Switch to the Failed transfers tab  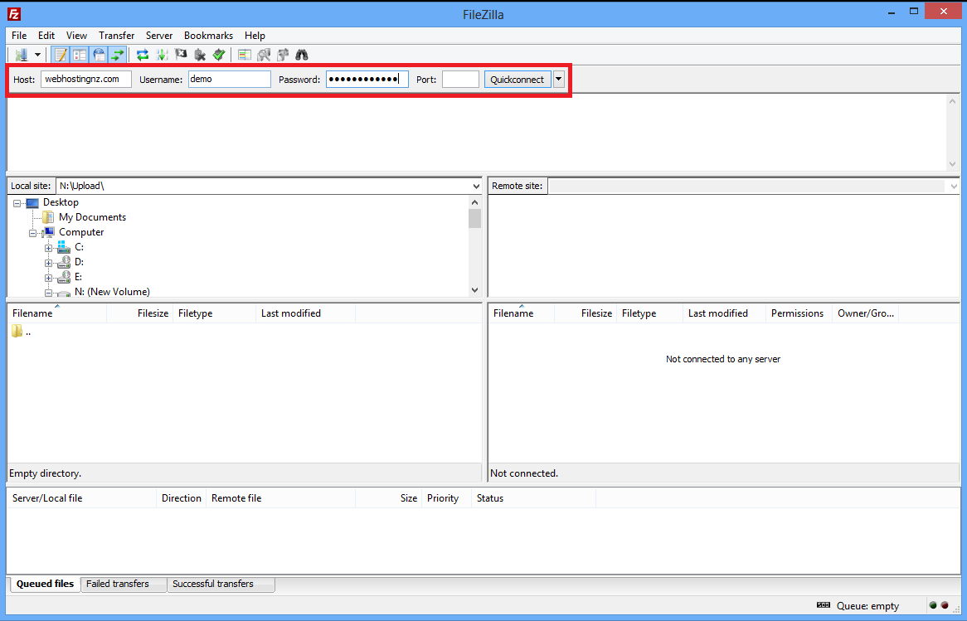[x=118, y=584]
